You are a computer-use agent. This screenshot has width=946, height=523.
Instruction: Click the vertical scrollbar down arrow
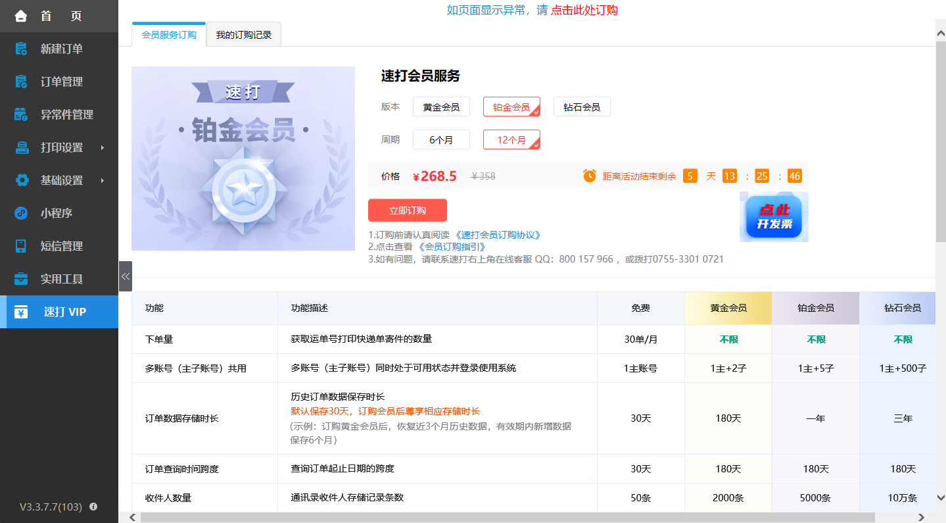pyautogui.click(x=941, y=498)
